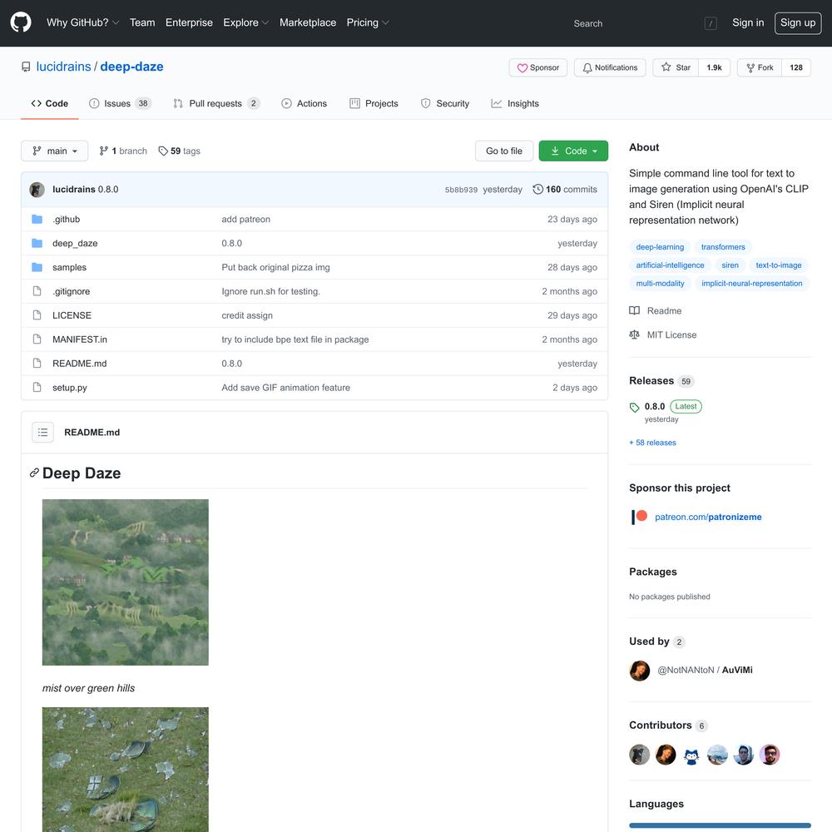Expand the green Code download dropdown
Screen dimensions: 832x832
573,151
